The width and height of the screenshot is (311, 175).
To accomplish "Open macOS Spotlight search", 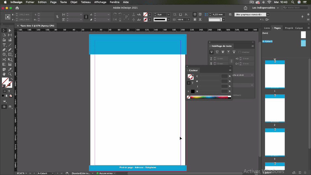I will click(x=292, y=2).
